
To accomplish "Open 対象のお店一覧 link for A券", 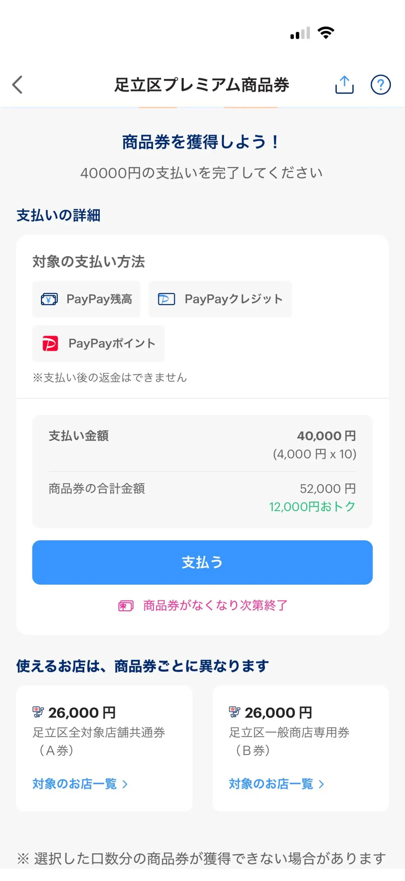I will [x=75, y=784].
